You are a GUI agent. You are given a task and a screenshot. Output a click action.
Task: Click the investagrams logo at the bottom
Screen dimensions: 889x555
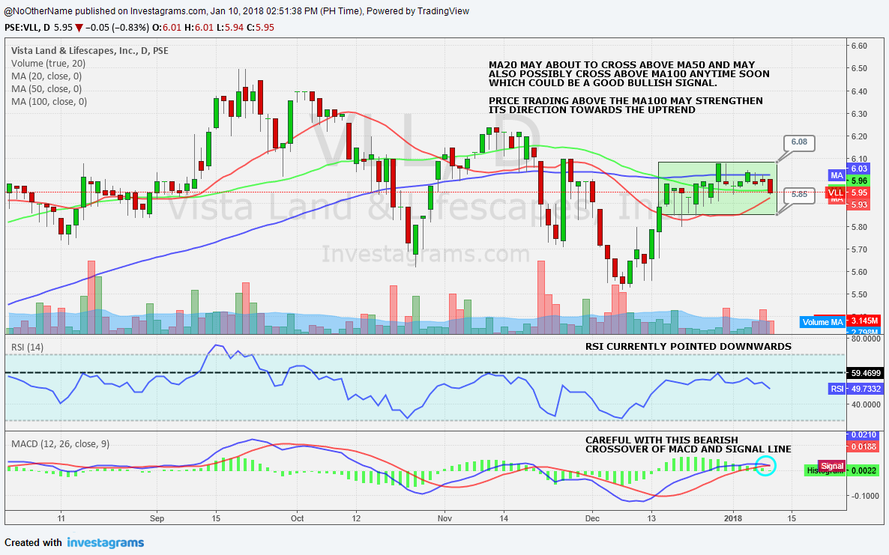click(106, 542)
